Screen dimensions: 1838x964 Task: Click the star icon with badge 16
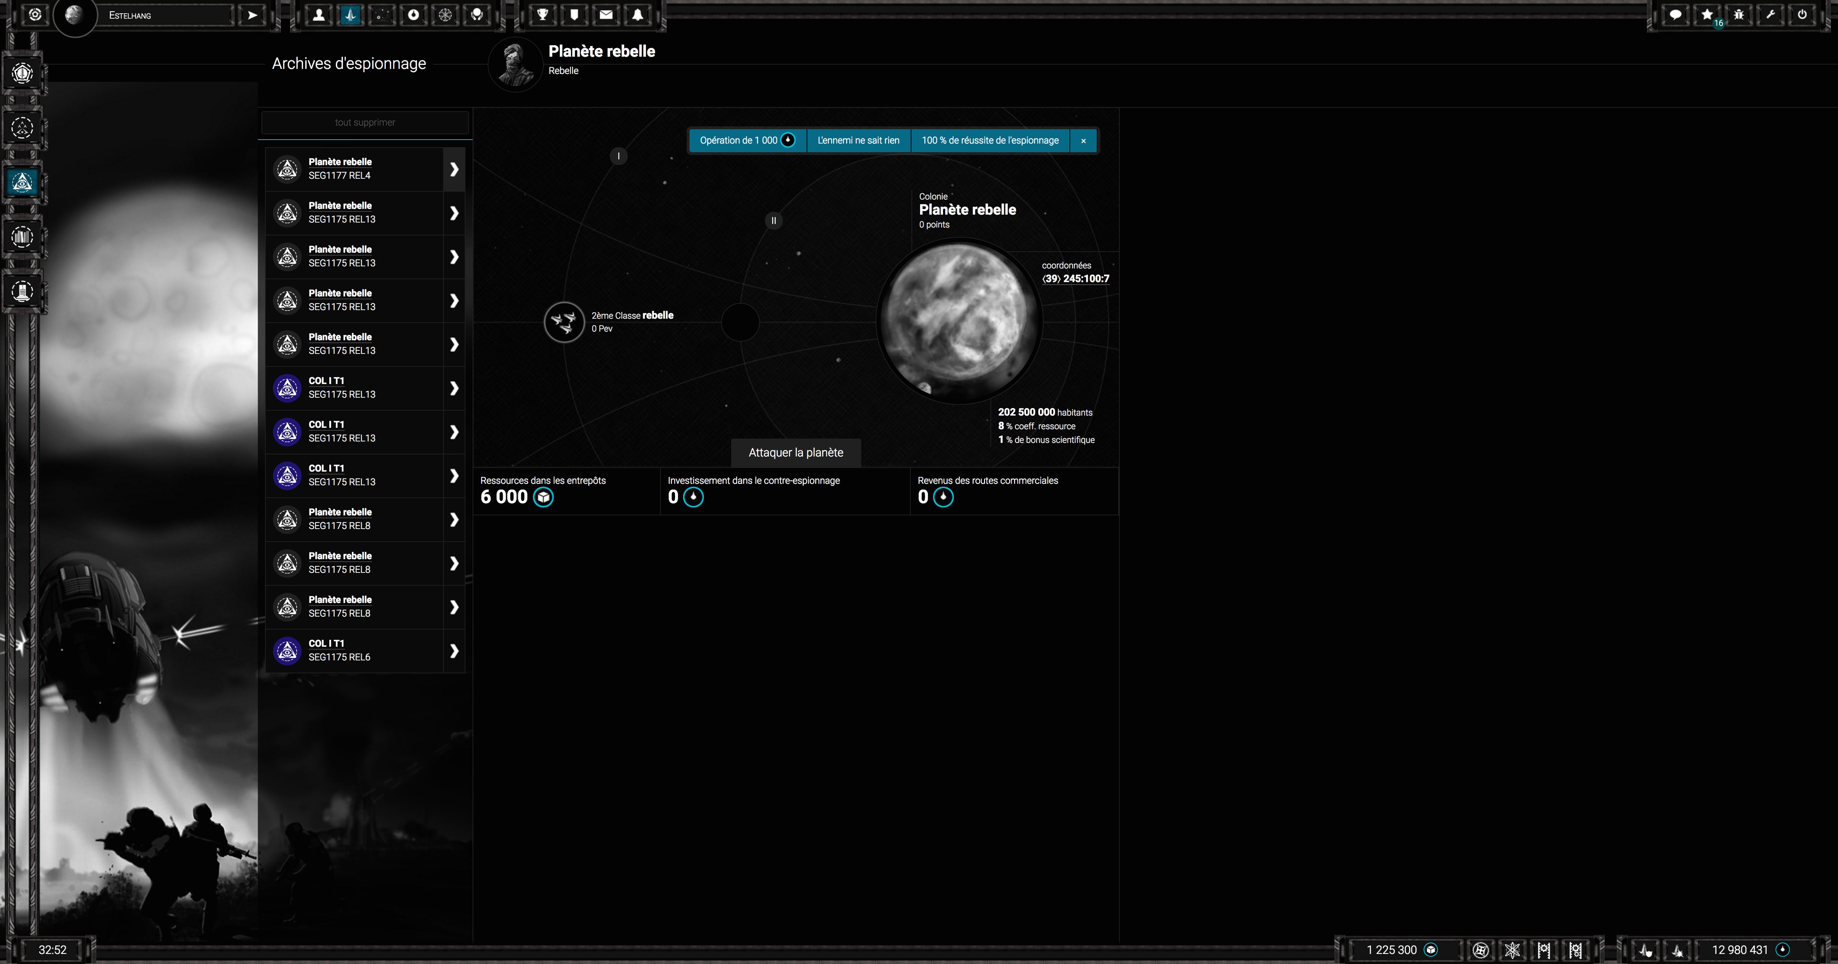(x=1707, y=15)
